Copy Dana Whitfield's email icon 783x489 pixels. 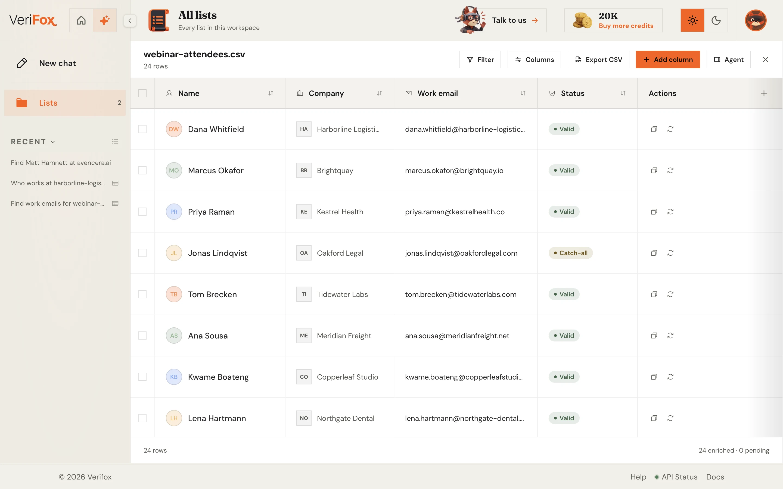tap(654, 129)
